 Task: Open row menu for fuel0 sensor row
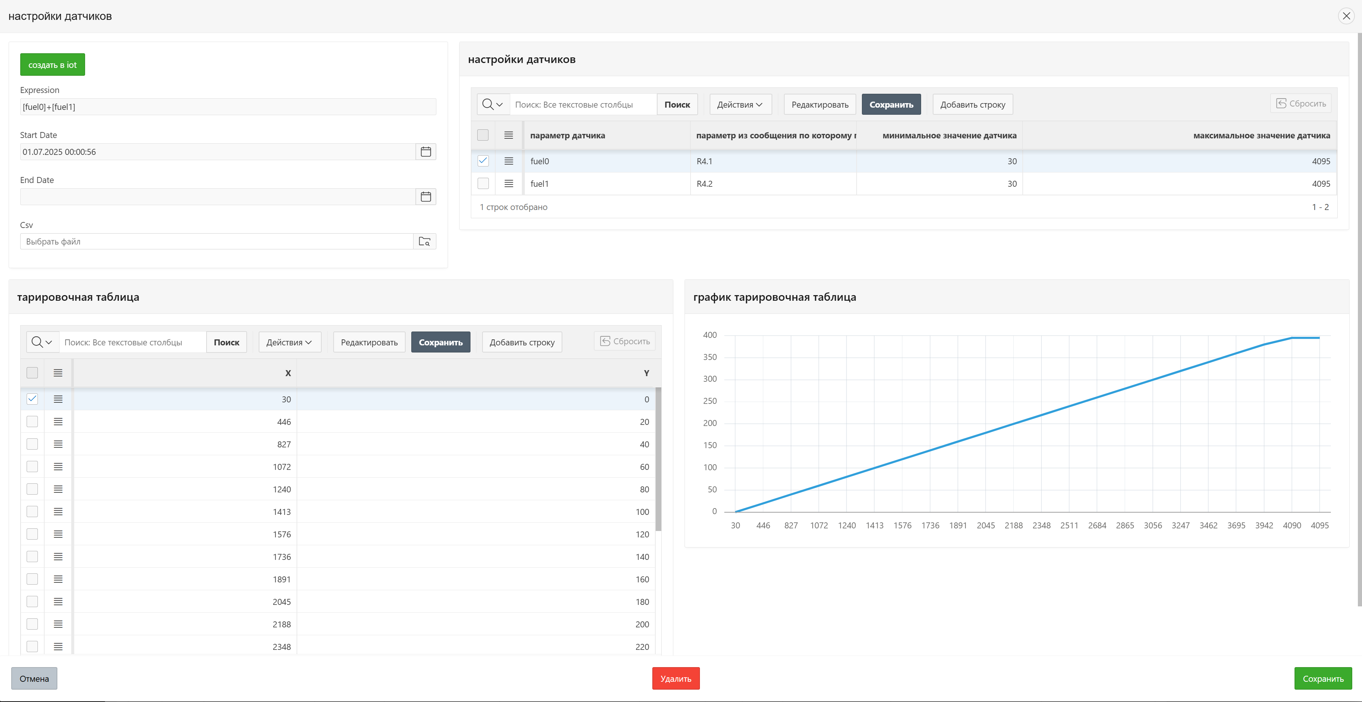click(x=509, y=161)
